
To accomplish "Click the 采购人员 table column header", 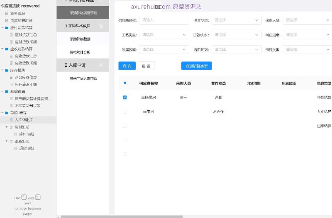I will tap(183, 84).
